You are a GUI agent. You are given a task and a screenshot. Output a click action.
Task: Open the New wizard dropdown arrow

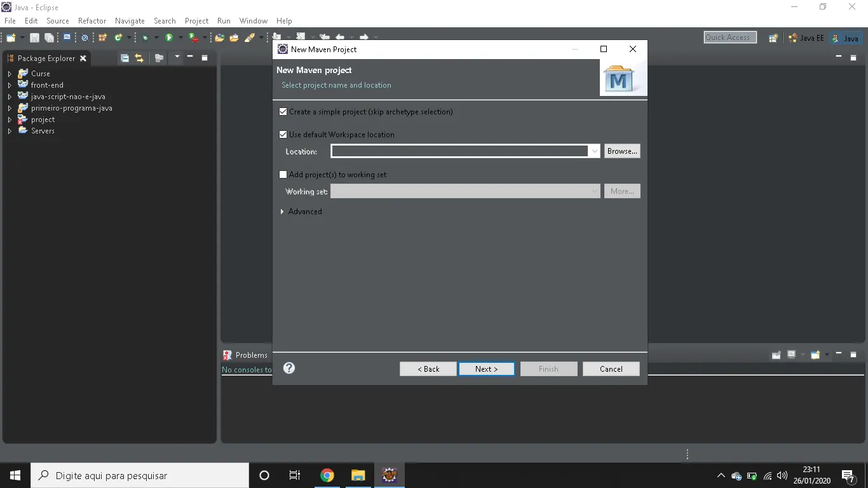click(x=22, y=38)
